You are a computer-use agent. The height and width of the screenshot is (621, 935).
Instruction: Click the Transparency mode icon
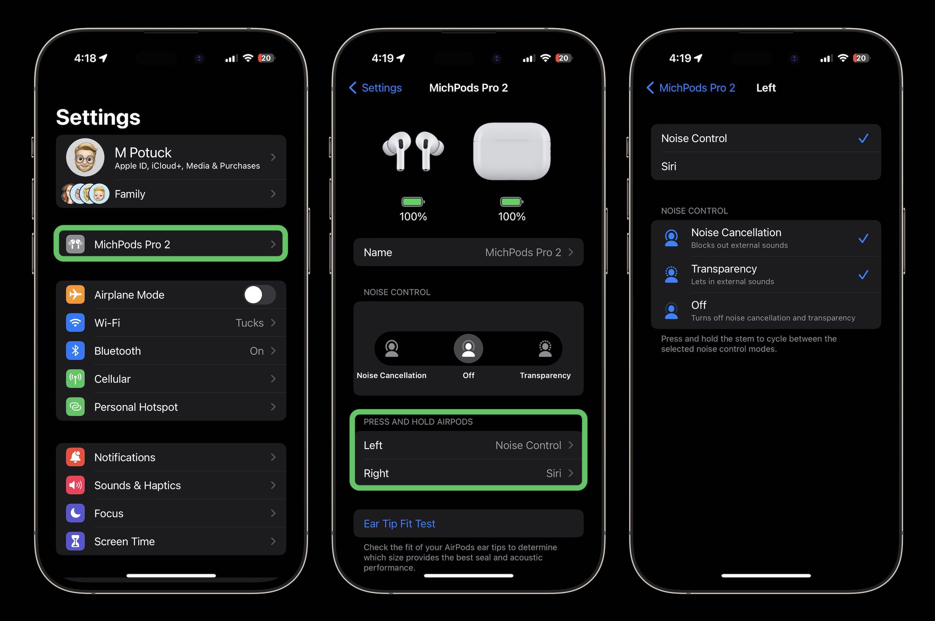[x=545, y=349]
